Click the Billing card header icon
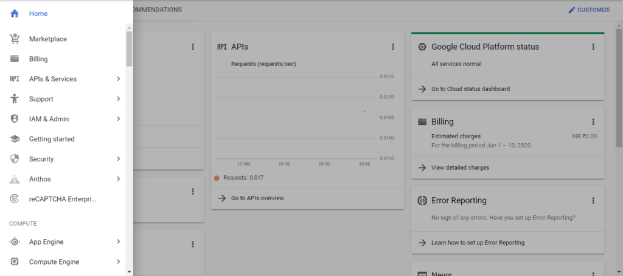This screenshot has width=623, height=276. click(422, 121)
